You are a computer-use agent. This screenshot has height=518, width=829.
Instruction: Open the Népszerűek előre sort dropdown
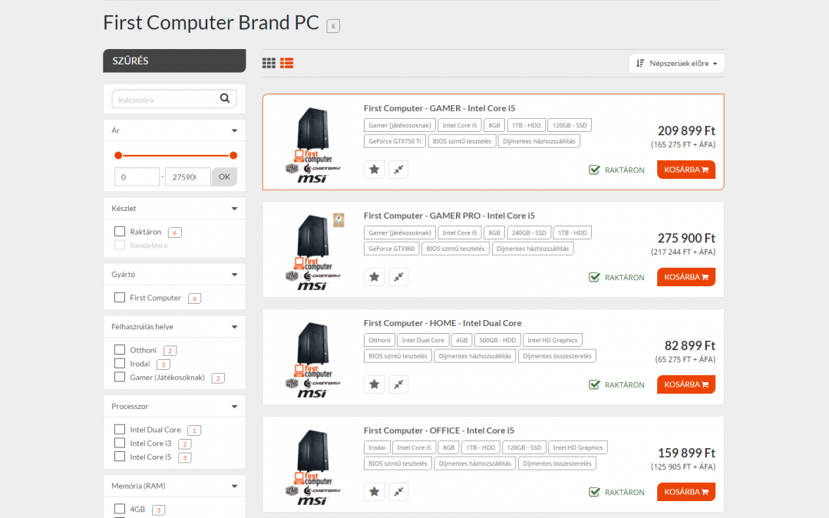tap(677, 64)
